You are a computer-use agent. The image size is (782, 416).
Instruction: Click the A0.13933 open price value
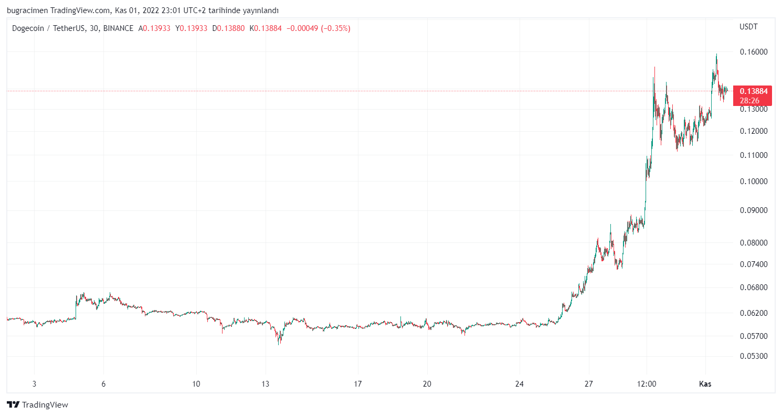tap(154, 28)
